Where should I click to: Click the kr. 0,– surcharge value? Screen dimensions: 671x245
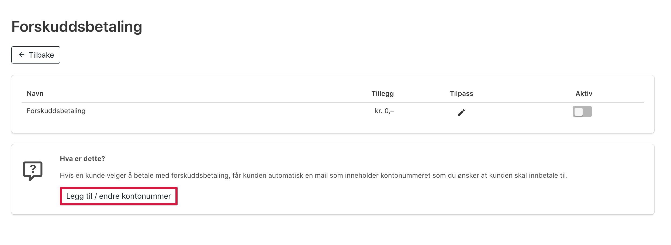click(384, 111)
